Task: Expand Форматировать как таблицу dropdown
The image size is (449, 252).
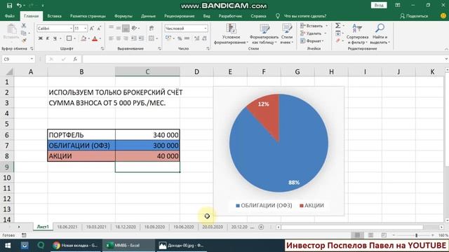Action: [264, 34]
